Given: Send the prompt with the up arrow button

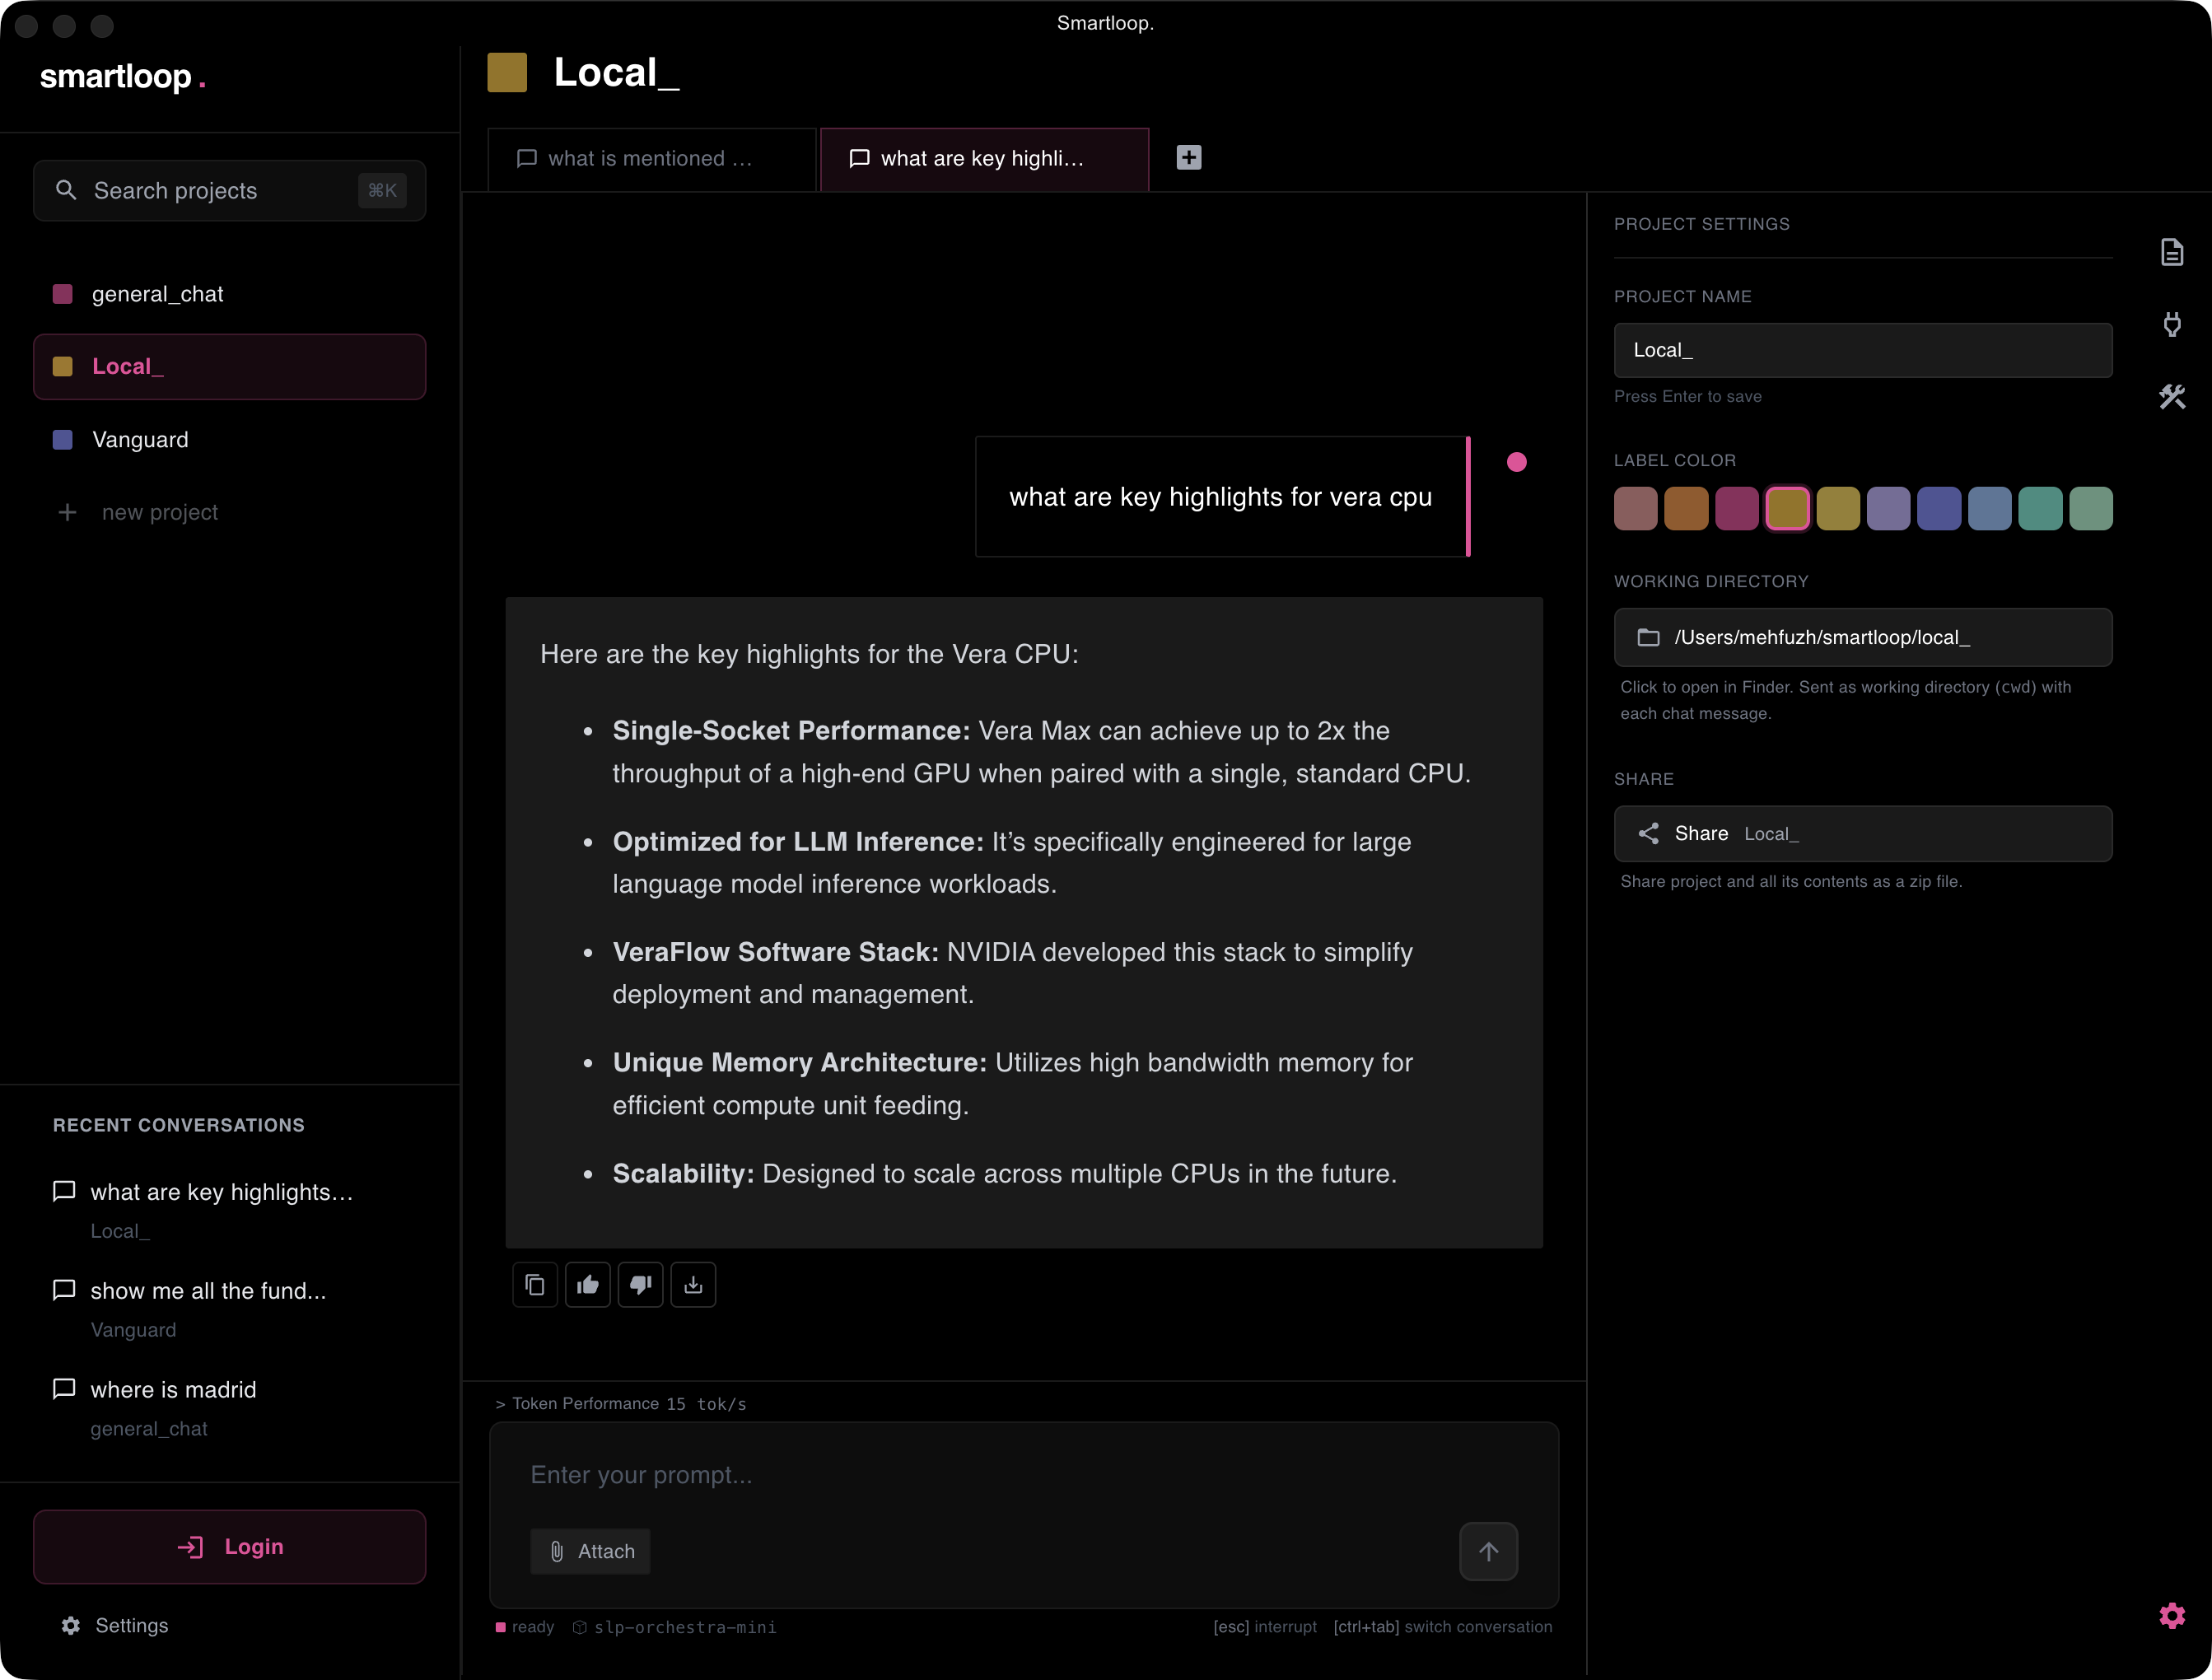Looking at the screenshot, I should 1488,1551.
